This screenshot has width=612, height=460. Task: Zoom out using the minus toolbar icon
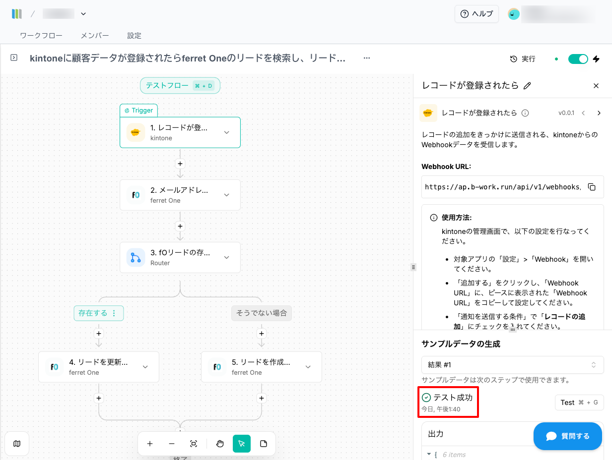click(x=172, y=444)
